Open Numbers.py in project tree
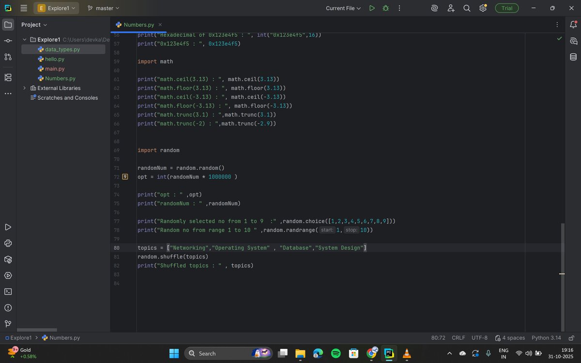Screen dimensions: 581x363 click(x=60, y=78)
